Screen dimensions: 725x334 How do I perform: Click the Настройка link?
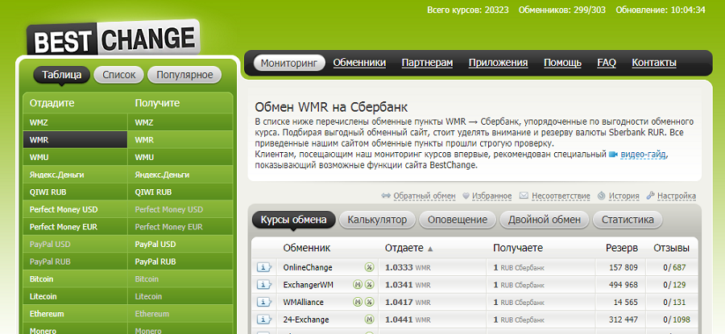click(x=677, y=196)
